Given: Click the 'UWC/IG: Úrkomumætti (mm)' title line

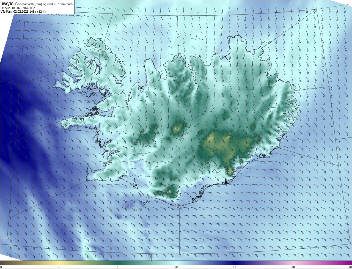Looking at the screenshot, I should [x=37, y=4].
